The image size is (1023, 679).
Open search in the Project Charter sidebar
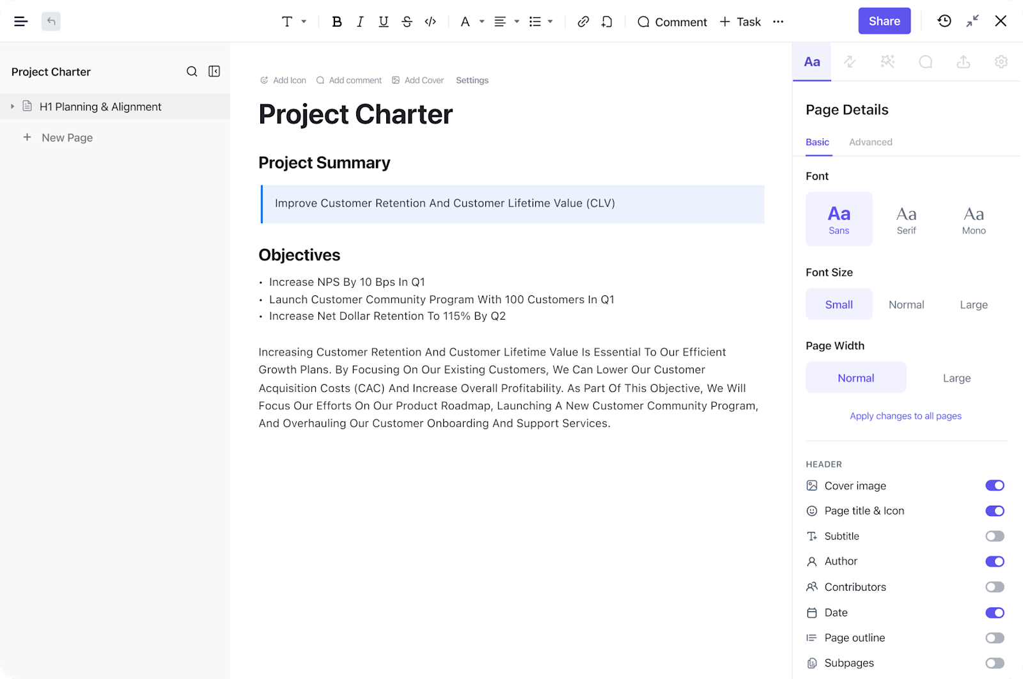[192, 72]
